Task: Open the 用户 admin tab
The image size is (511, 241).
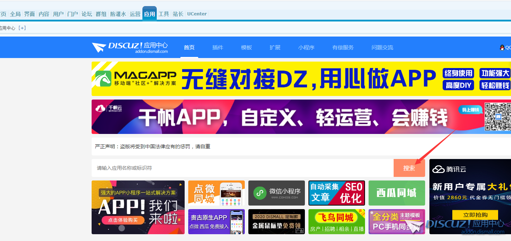Action: 58,14
